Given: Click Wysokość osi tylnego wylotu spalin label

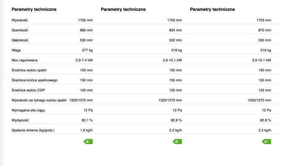Looking at the screenshot, I should pos(39,100).
